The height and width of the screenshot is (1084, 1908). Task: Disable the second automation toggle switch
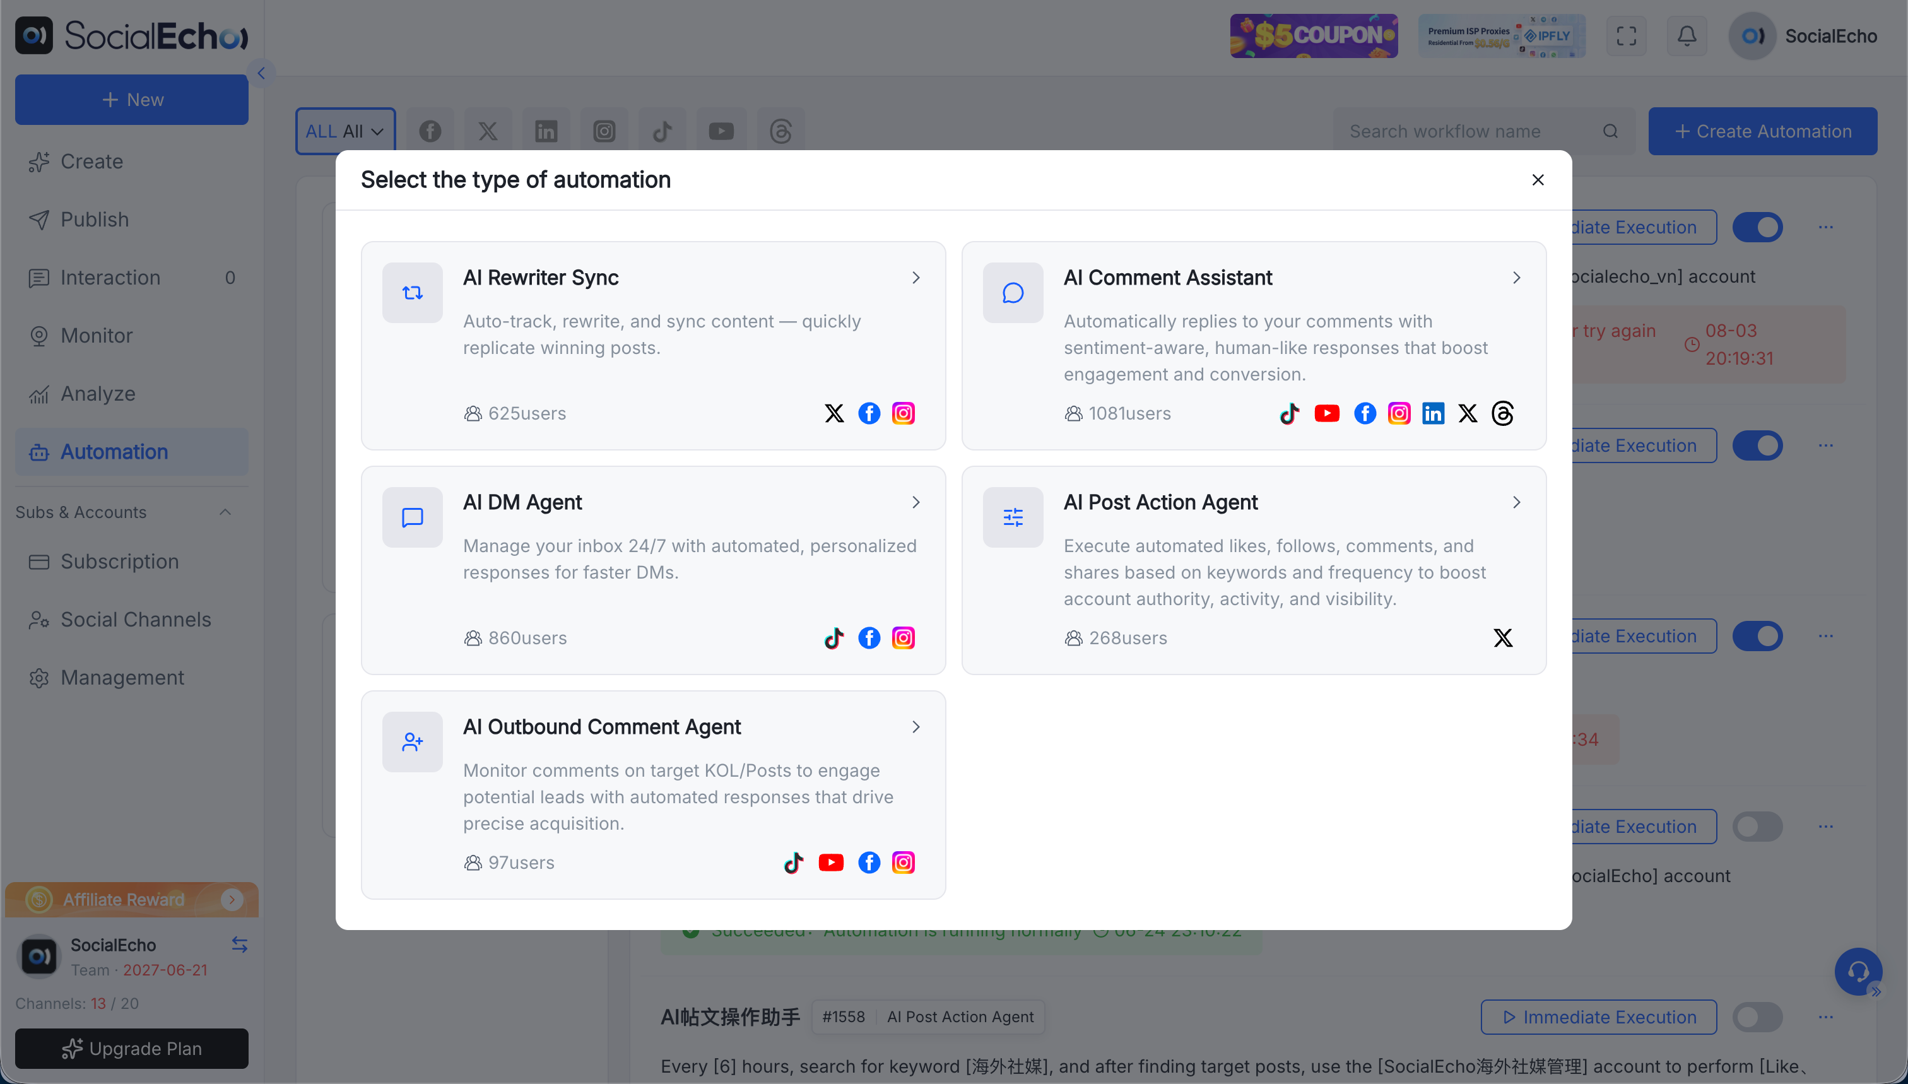(x=1758, y=446)
